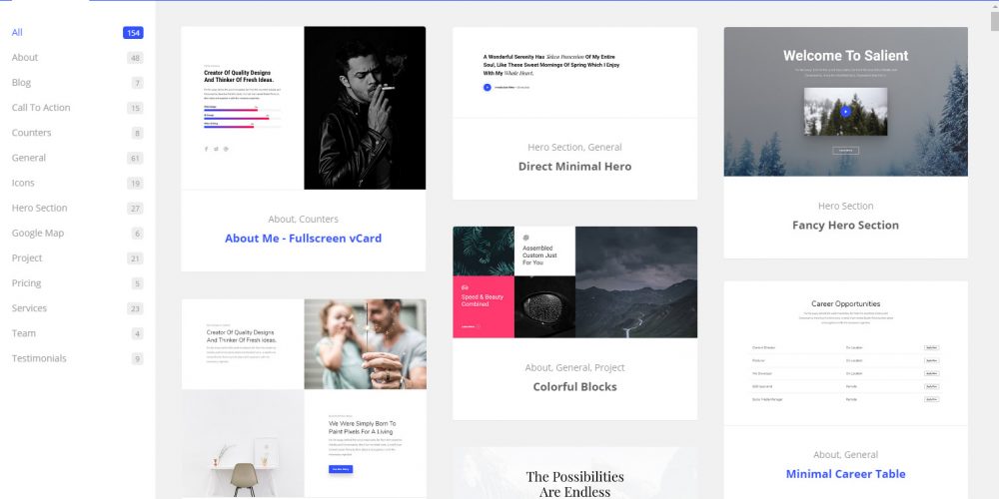Select the Direct Minimal Hero template preview
The height and width of the screenshot is (499, 999).
574,72
